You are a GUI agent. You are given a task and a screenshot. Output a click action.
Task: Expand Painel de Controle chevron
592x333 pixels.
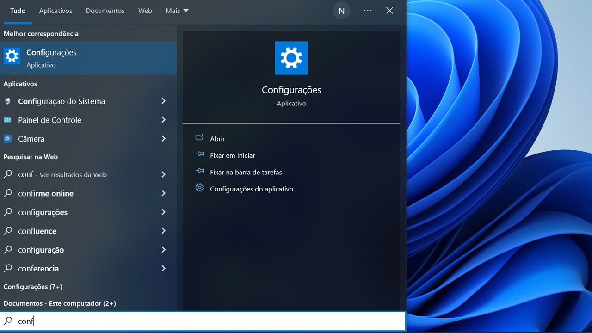pyautogui.click(x=163, y=120)
